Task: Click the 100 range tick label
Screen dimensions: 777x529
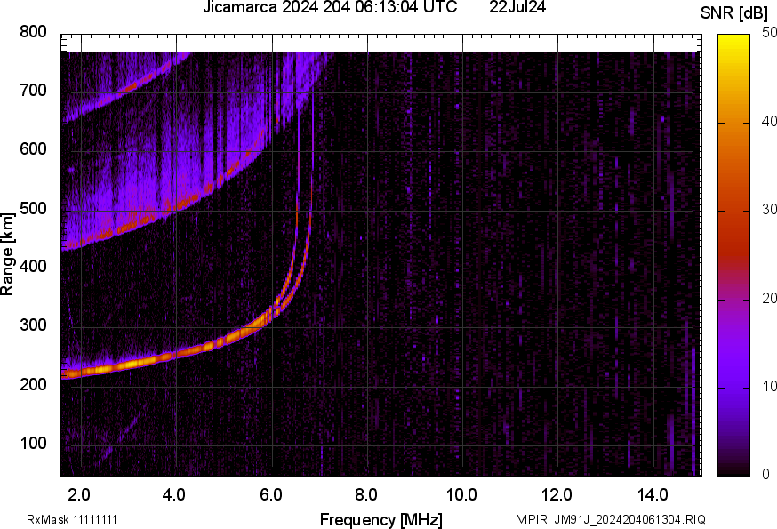Action: [33, 444]
